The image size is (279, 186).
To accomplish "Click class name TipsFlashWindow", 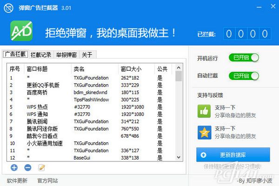I will click(91, 100).
